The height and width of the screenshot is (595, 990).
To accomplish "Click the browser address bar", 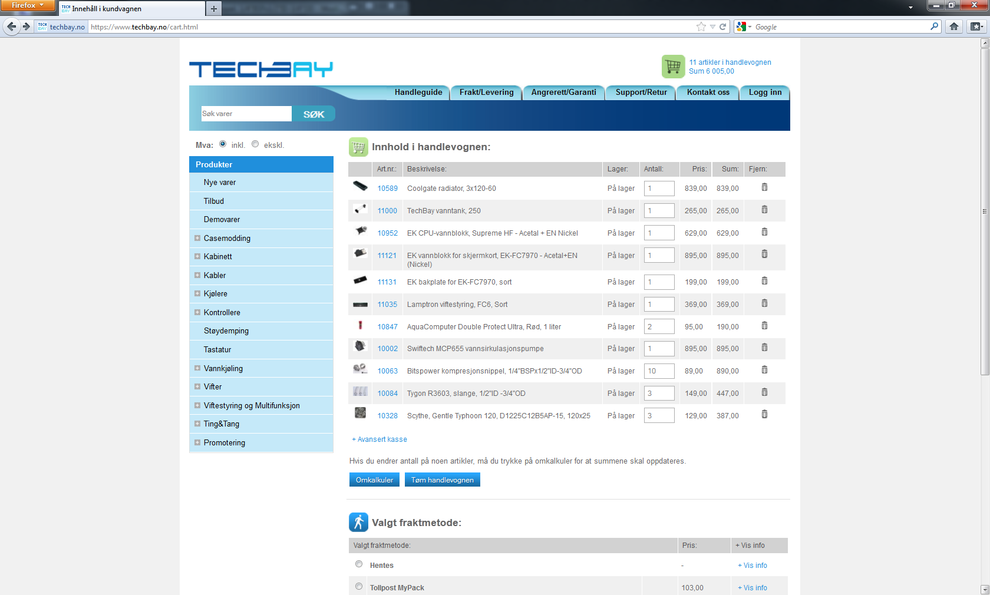I will tap(392, 27).
